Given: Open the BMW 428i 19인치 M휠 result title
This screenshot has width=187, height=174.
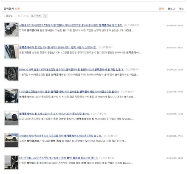Looking at the screenshot, I should 58,47.
